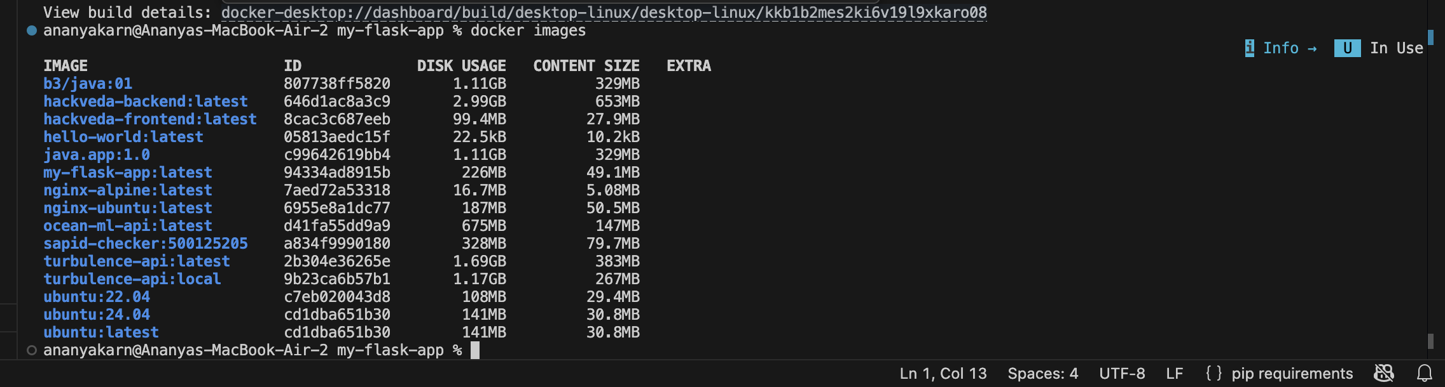Open the my-flask-app:latest image link
The height and width of the screenshot is (387, 1445).
127,172
